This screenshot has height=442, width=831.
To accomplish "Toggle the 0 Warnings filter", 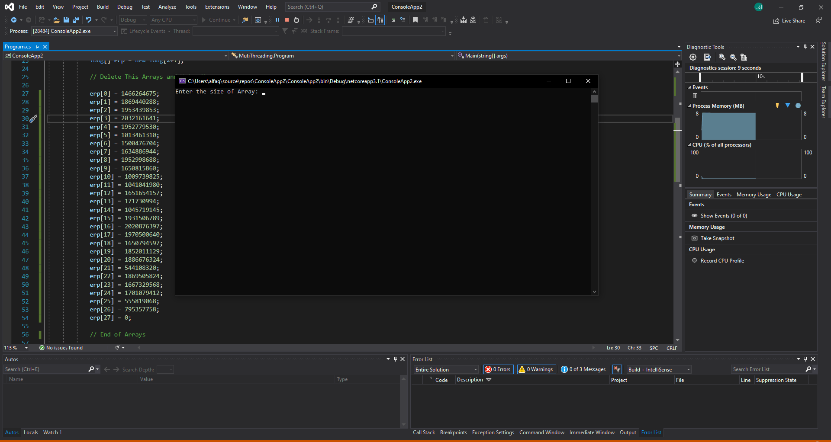I will click(536, 369).
